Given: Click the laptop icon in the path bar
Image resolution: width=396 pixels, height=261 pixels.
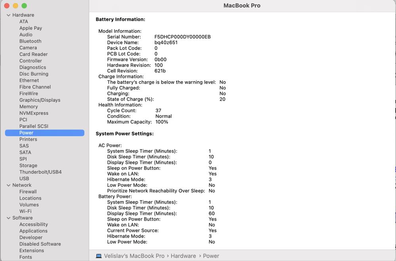Looking at the screenshot, I should click(x=99, y=256).
